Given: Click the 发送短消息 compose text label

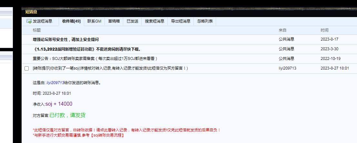Looking at the screenshot, I should coord(42,21).
